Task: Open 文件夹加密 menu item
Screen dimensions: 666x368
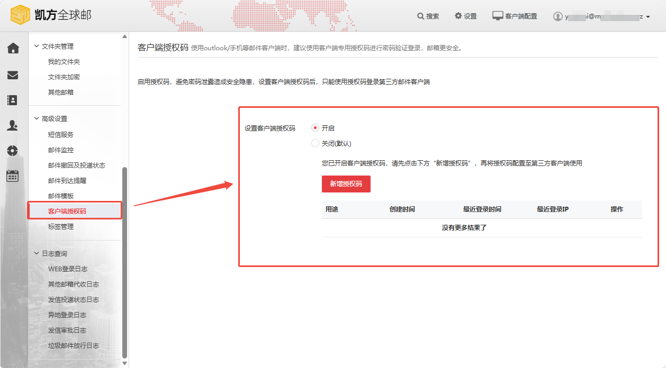Action: click(x=64, y=77)
